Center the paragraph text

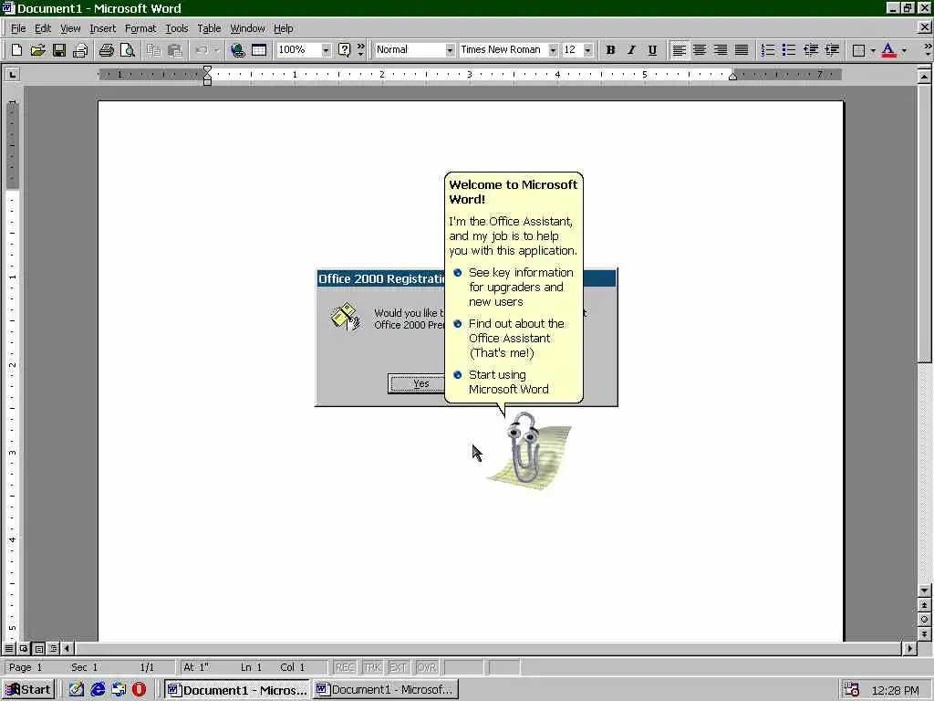[x=700, y=50]
